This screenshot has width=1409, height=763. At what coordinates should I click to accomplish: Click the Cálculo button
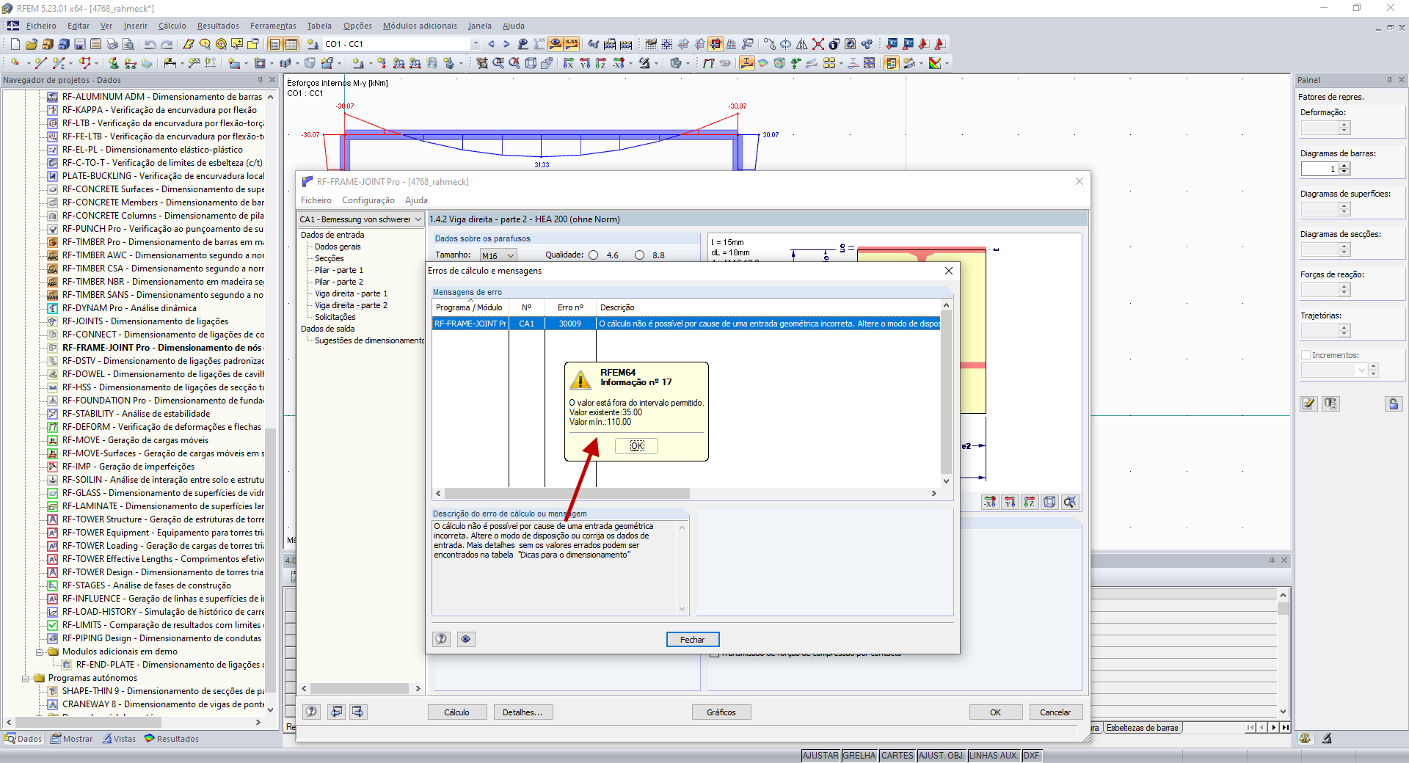pos(456,712)
